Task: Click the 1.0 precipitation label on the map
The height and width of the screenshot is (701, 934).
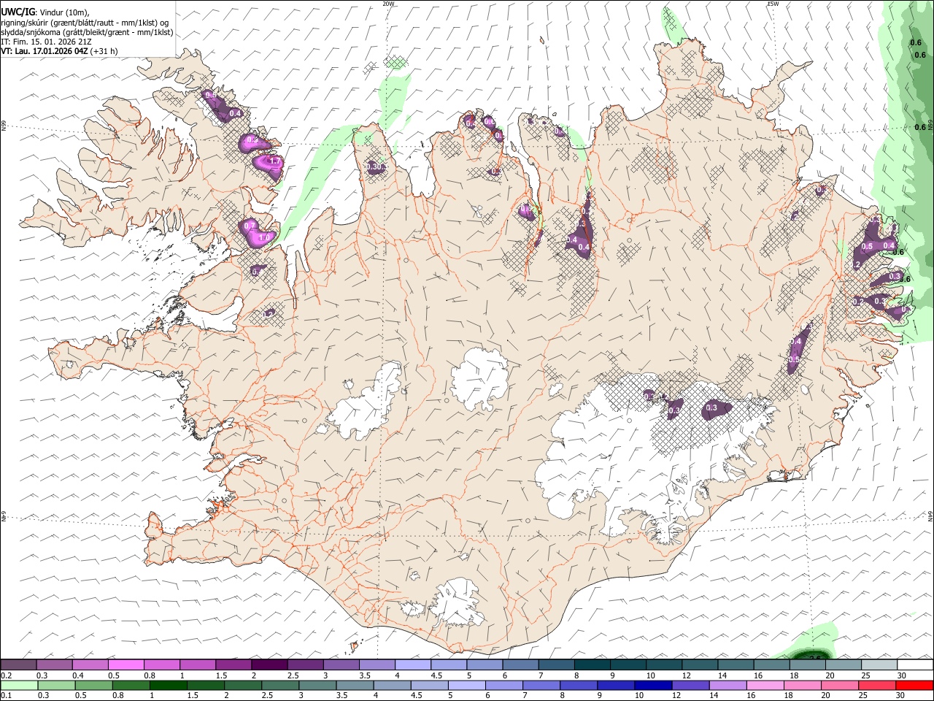Action: 265,237
